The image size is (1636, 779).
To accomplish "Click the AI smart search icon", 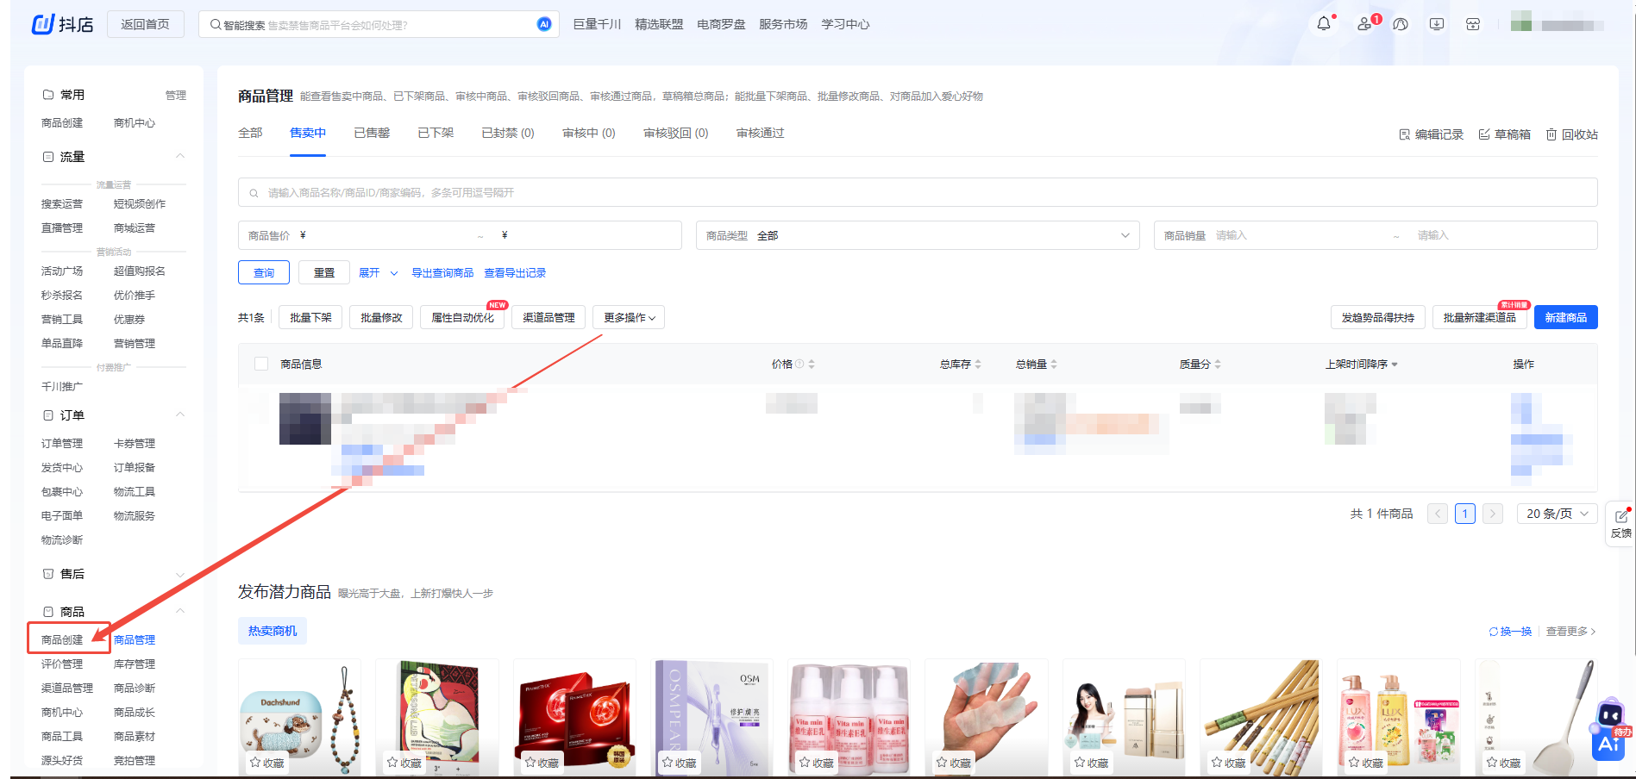I will tap(544, 24).
